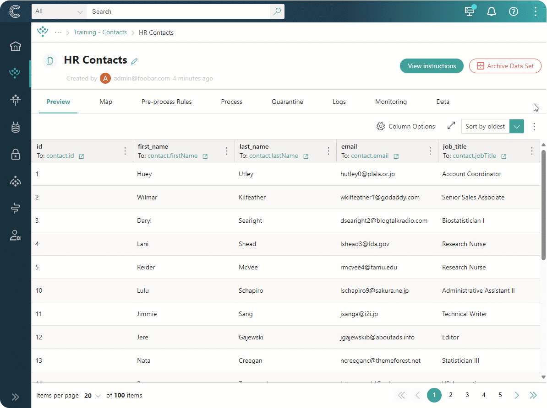547x408 pixels.
Task: Open the contact.email mapping external link icon
Action: pos(396,156)
